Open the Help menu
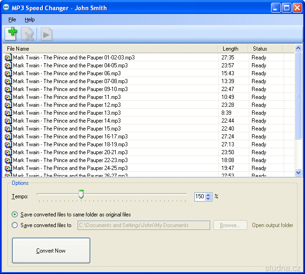The height and width of the screenshot is (274, 305). coord(30,20)
